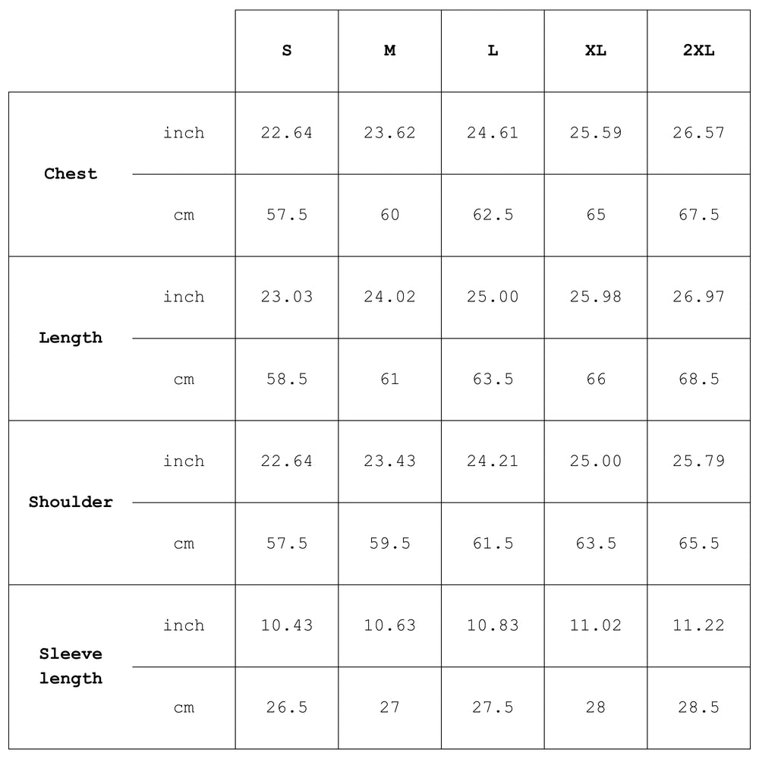
Task: Click the S size column header
Action: pyautogui.click(x=286, y=51)
